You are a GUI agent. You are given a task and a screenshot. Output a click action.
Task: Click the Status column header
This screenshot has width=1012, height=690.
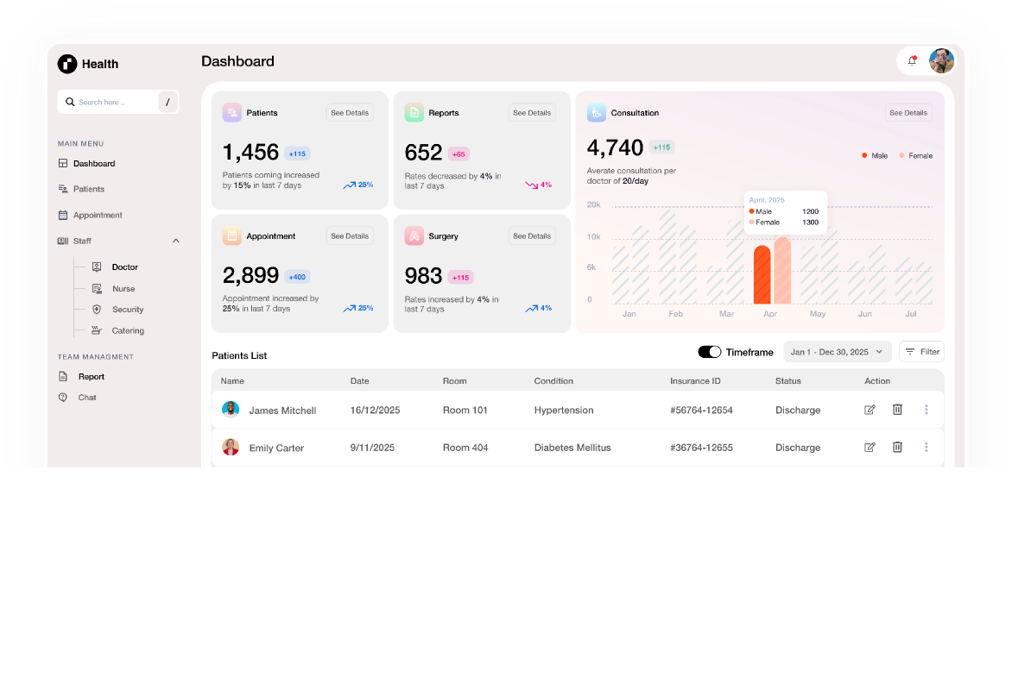click(x=788, y=381)
